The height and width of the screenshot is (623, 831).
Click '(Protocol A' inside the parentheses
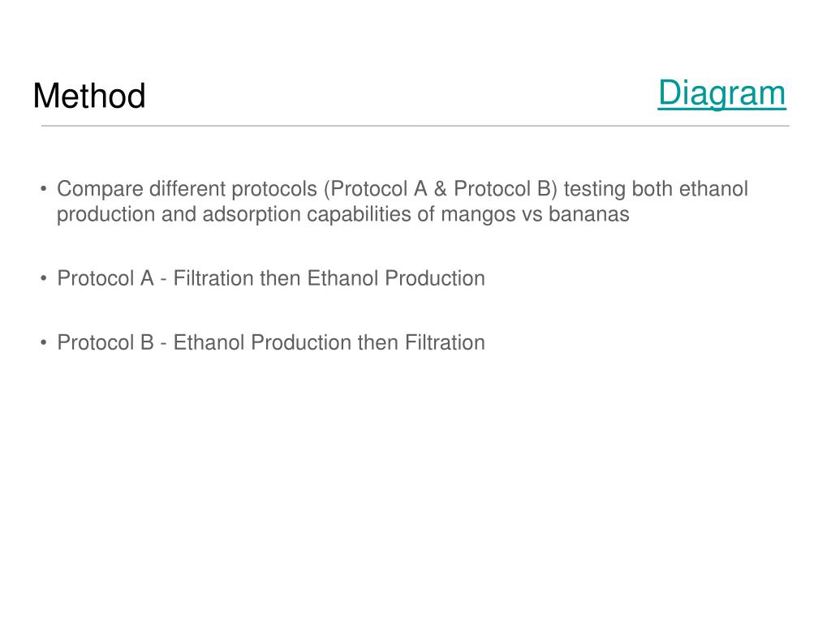tap(375, 189)
